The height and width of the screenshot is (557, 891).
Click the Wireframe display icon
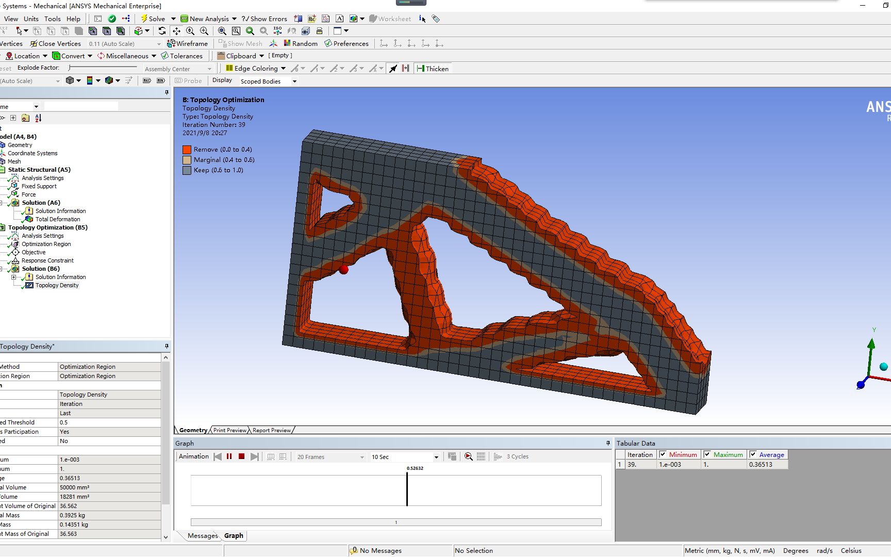[172, 43]
